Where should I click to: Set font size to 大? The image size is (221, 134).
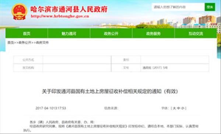(x=174, y=108)
